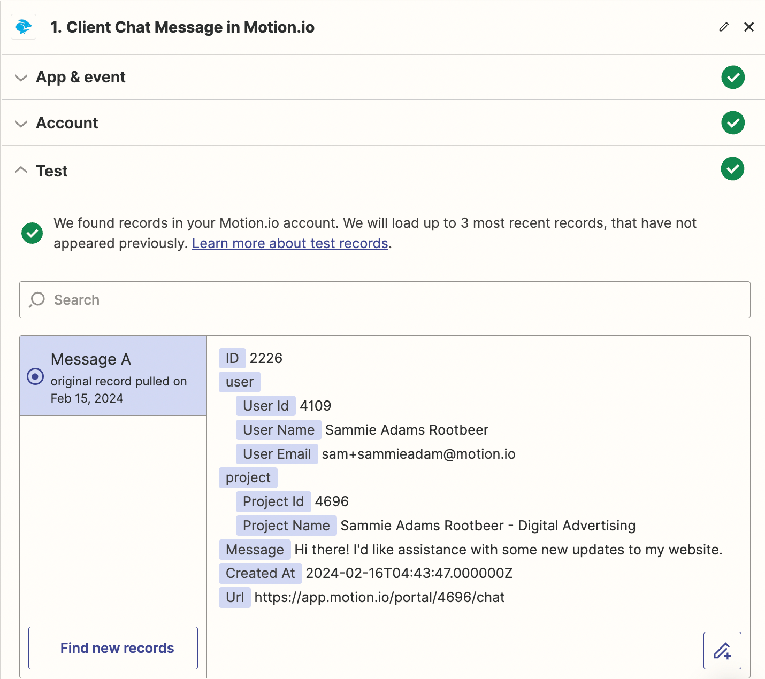This screenshot has width=765, height=679.
Task: Click the Account section green checkmark
Action: tap(732, 123)
